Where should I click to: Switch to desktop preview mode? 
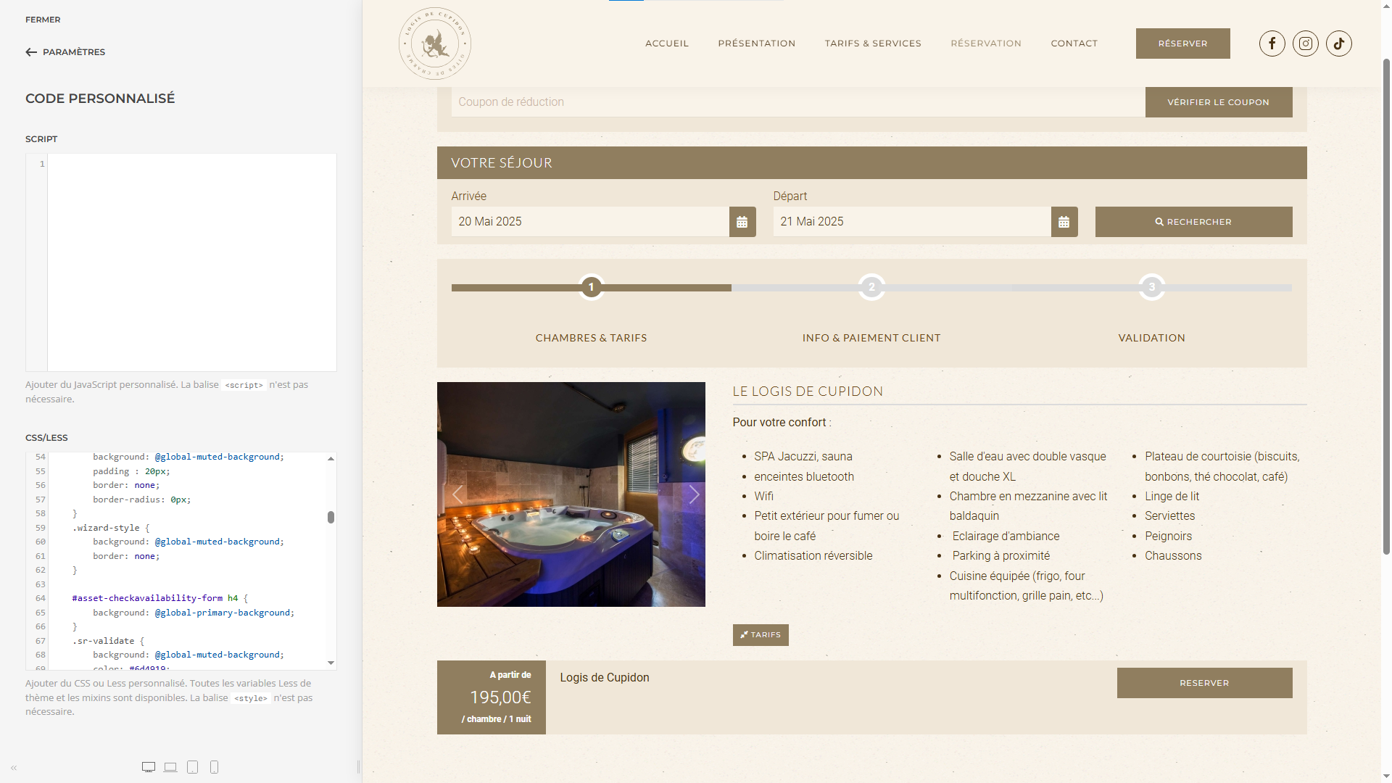click(149, 767)
